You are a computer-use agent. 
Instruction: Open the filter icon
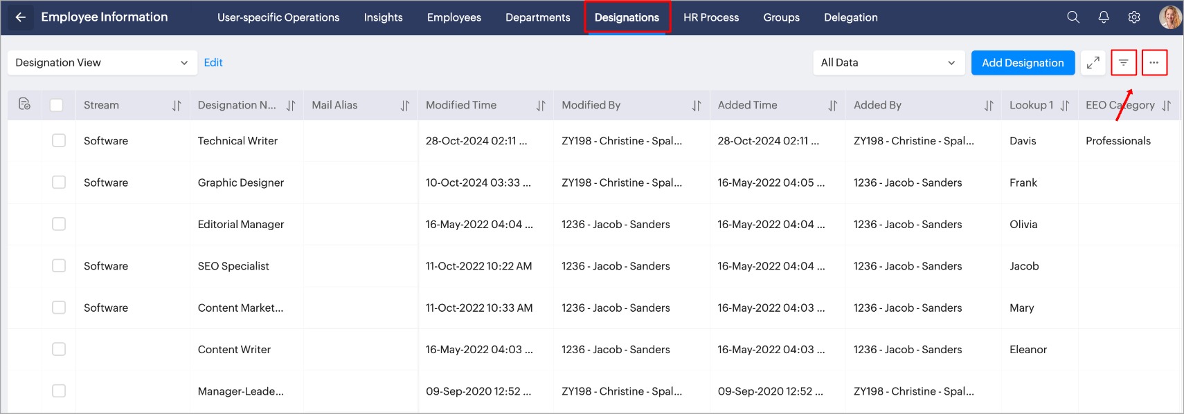1124,63
